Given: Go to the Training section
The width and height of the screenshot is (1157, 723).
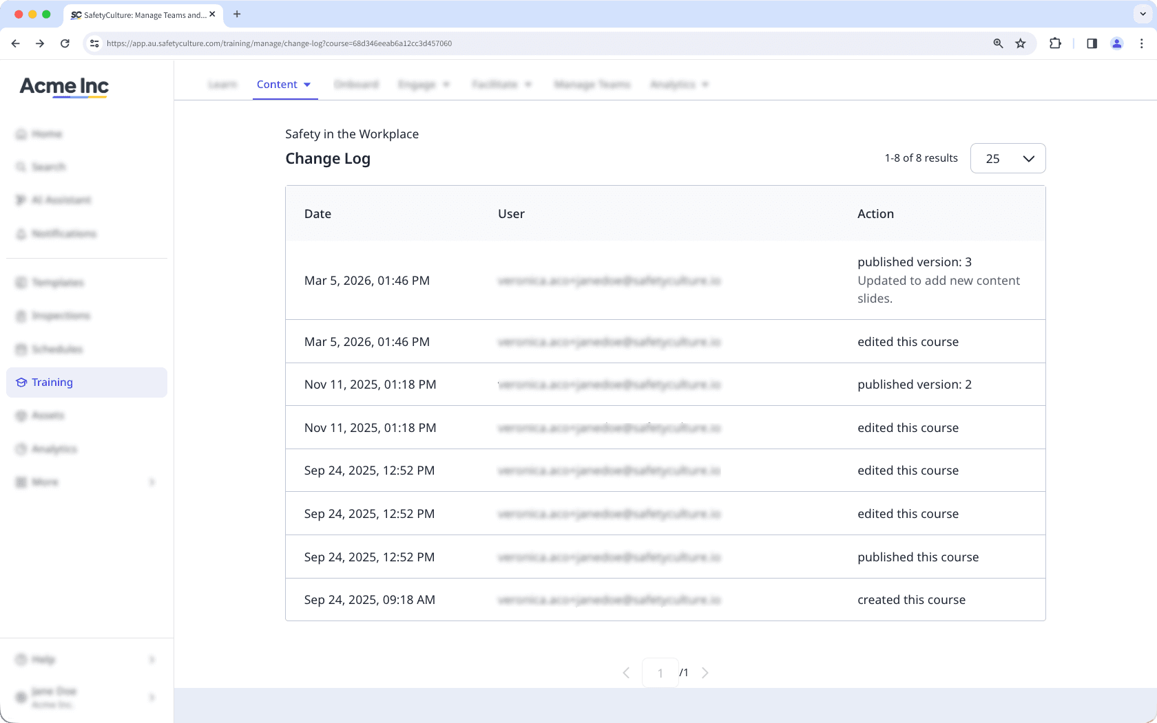Looking at the screenshot, I should tap(51, 382).
